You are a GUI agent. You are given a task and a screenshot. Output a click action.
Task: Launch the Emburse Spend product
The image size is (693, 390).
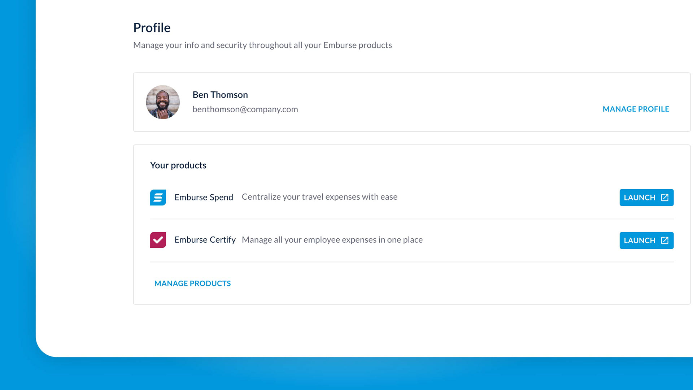coord(646,198)
